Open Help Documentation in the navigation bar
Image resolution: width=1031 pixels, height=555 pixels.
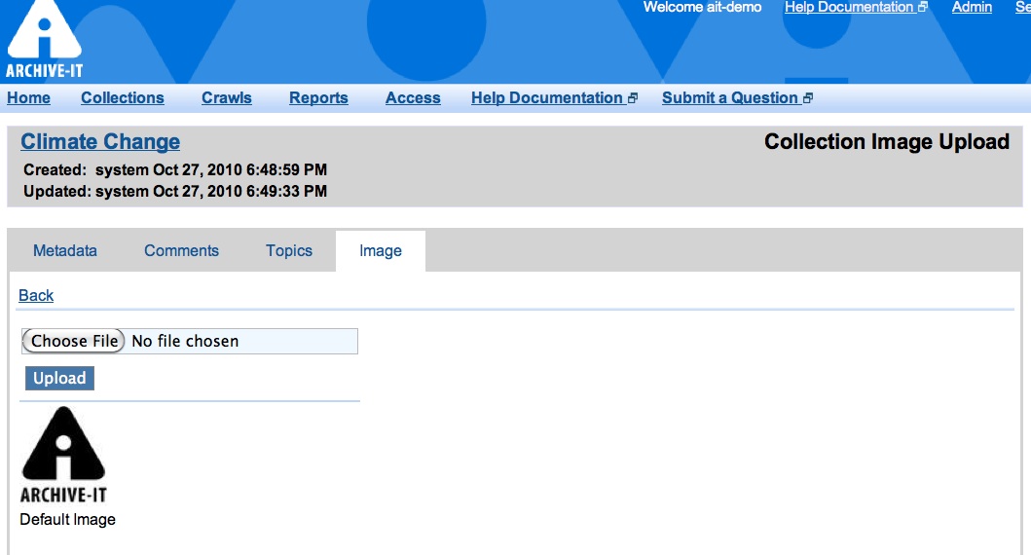click(x=546, y=98)
